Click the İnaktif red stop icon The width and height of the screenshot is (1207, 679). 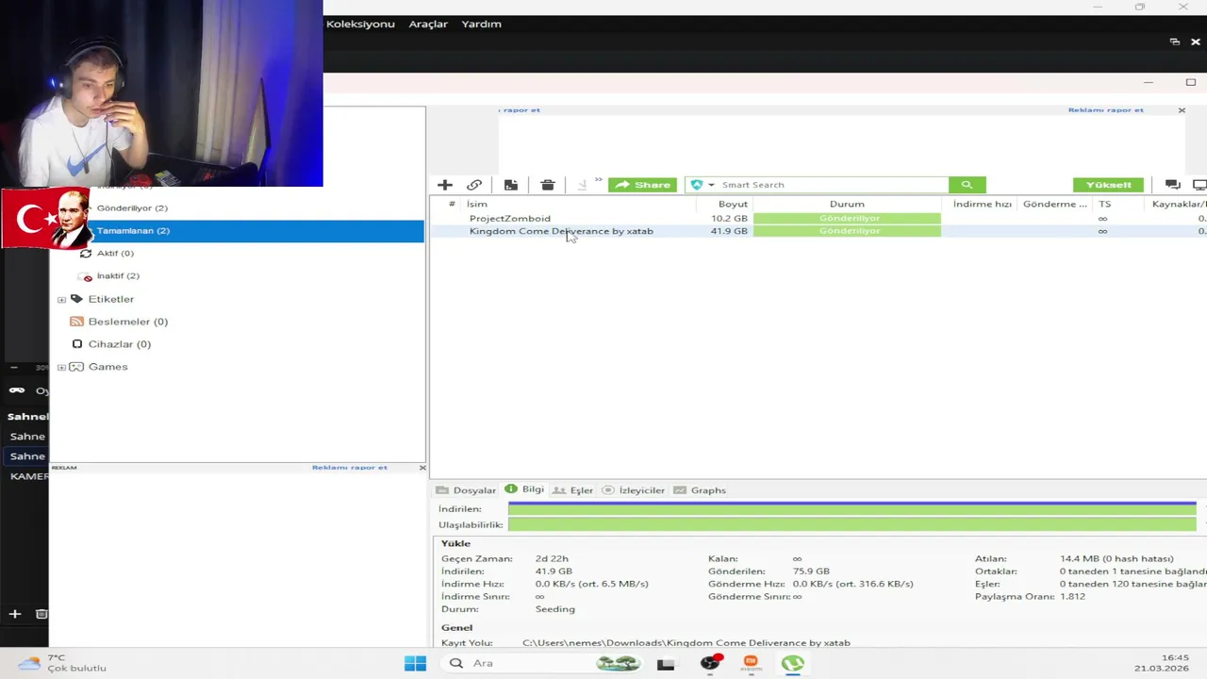coord(87,276)
